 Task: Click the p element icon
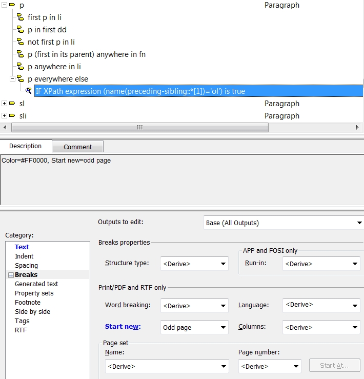click(12, 5)
